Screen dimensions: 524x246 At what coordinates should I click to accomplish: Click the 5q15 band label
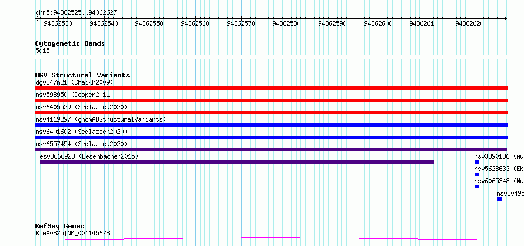coord(42,51)
